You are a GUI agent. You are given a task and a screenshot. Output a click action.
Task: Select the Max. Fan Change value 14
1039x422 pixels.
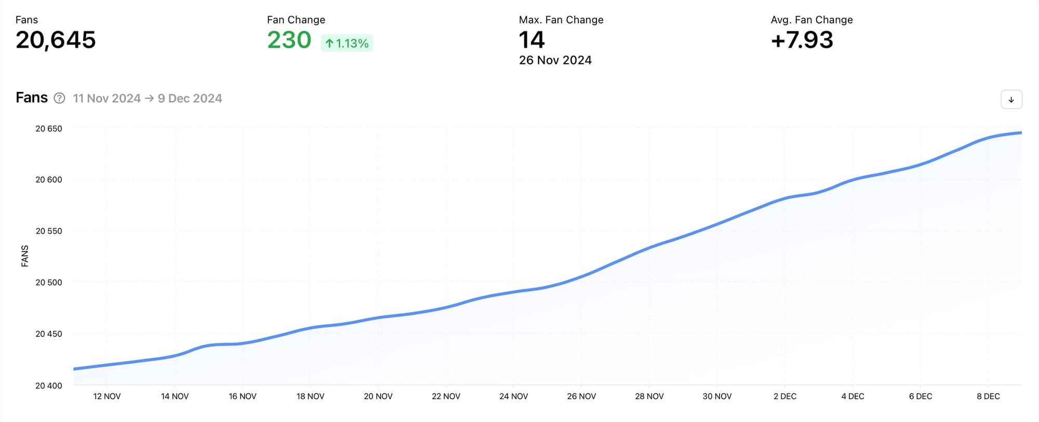click(531, 40)
